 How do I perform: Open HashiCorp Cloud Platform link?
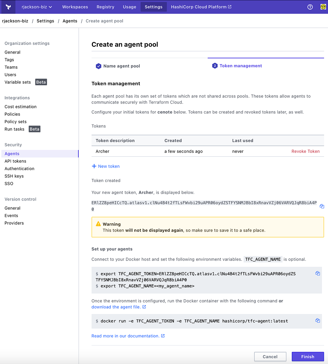(201, 7)
